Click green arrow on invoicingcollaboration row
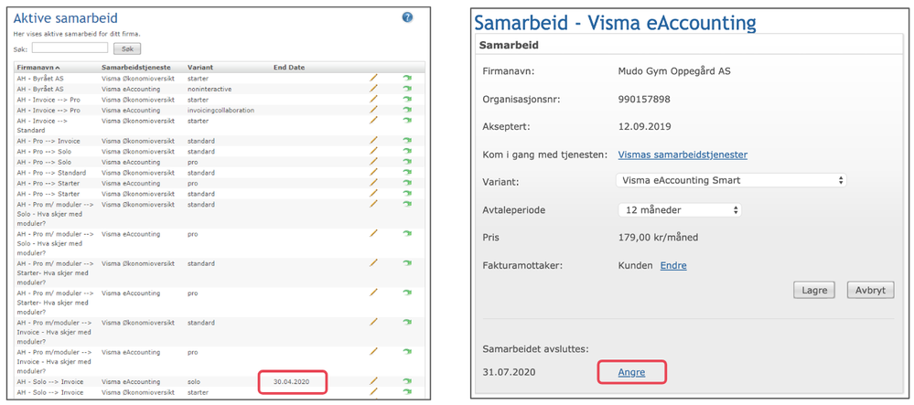 [407, 110]
